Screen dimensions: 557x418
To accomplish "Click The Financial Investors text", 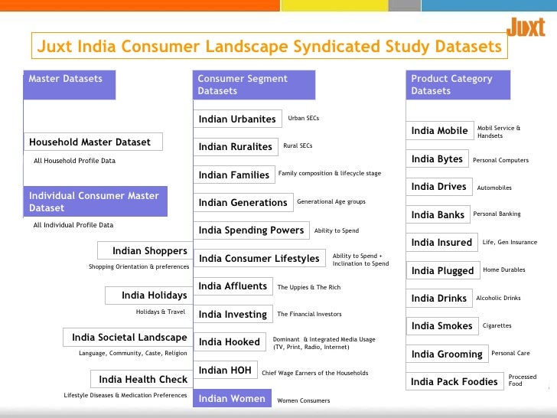I will pos(309,314).
